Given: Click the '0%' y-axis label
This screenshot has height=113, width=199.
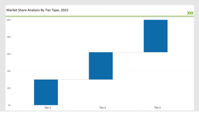Looking at the screenshot, I should (x=9, y=105).
